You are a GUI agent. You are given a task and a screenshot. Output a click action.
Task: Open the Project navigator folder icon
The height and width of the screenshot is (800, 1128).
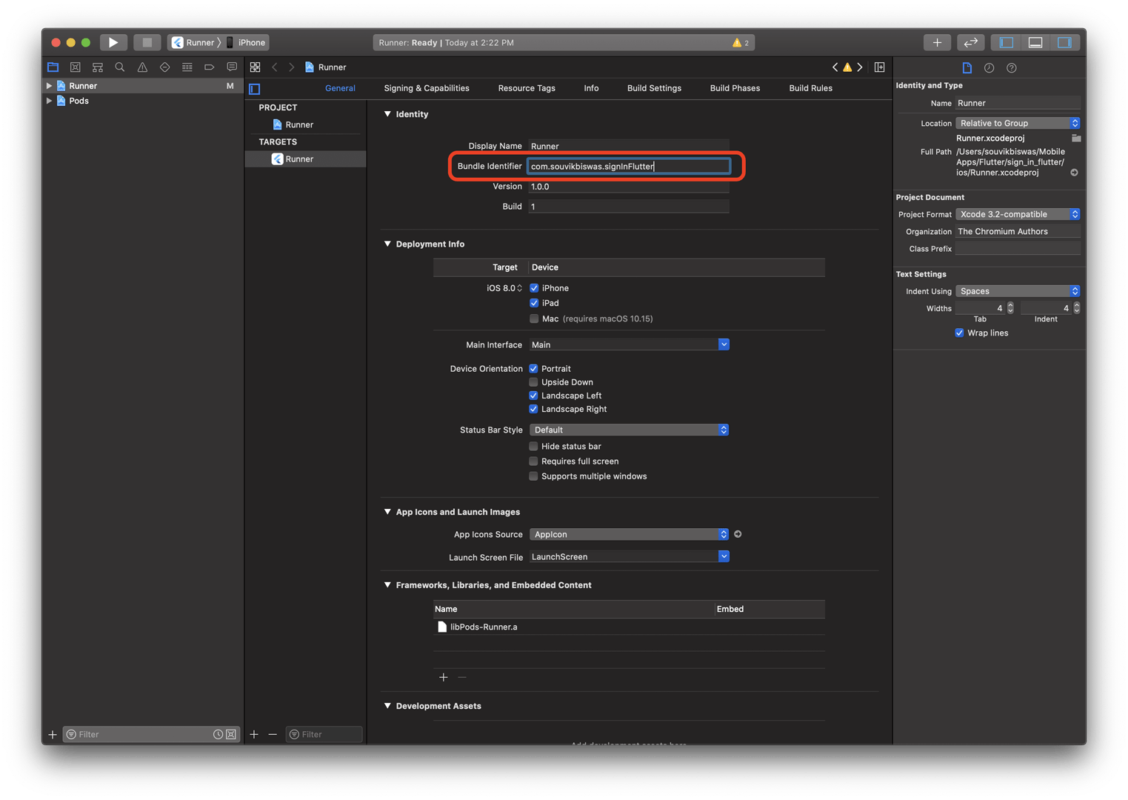[53, 67]
